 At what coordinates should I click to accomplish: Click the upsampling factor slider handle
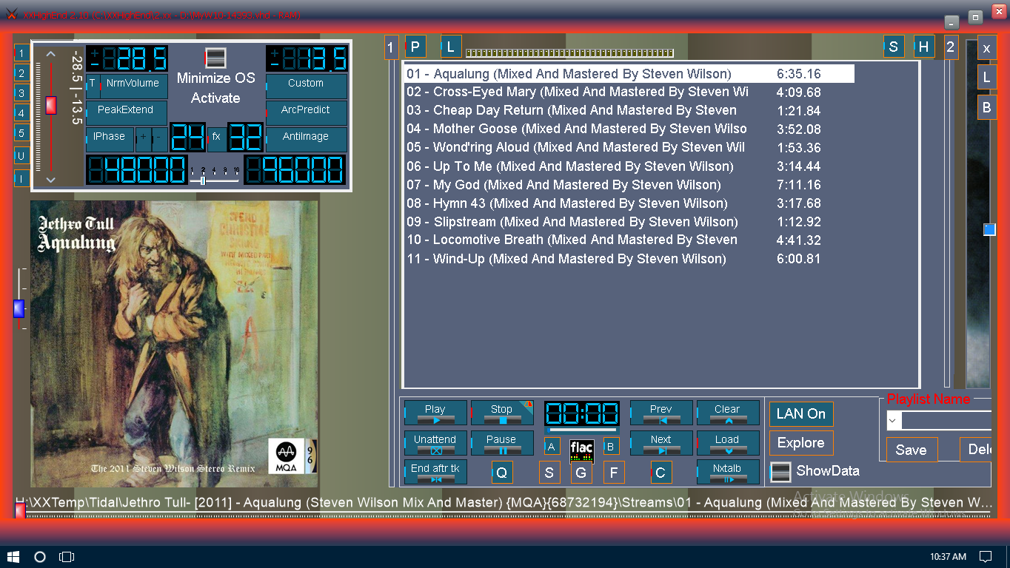click(203, 180)
